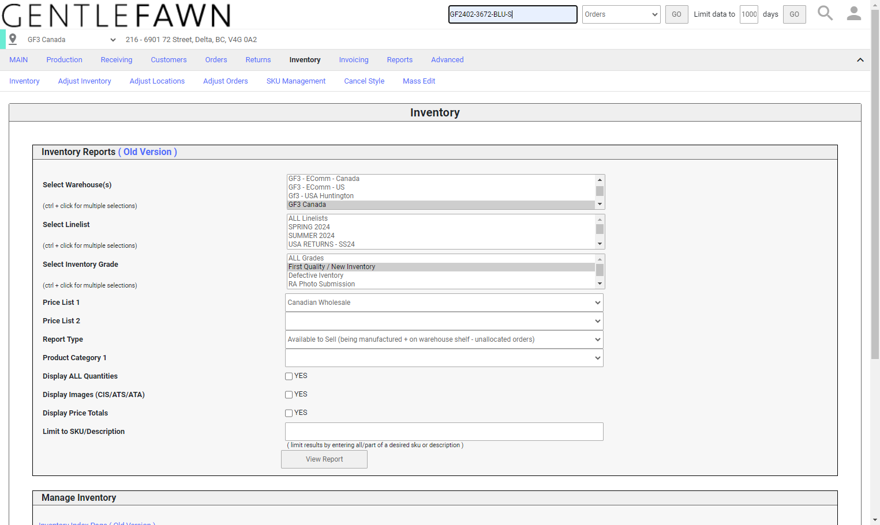Collapse the navigation bar with the caret icon
The image size is (880, 525).
click(x=860, y=60)
